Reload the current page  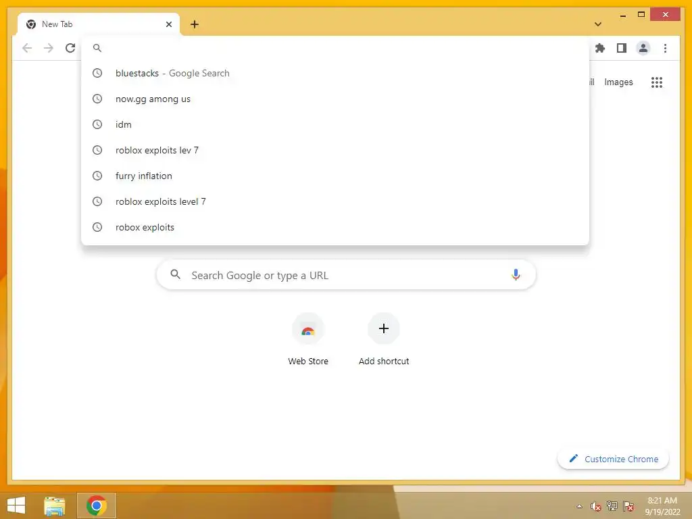tap(70, 48)
